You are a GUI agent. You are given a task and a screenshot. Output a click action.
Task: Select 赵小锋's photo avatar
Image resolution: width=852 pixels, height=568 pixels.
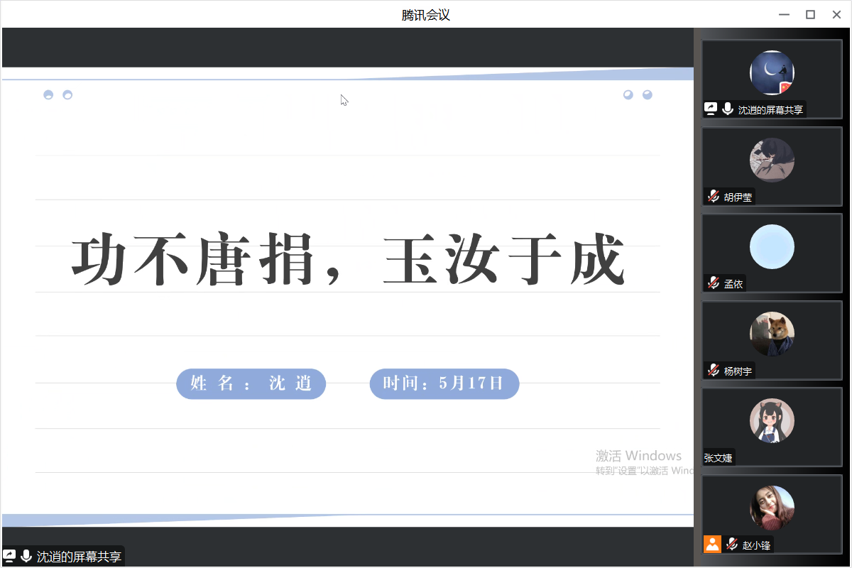772,508
